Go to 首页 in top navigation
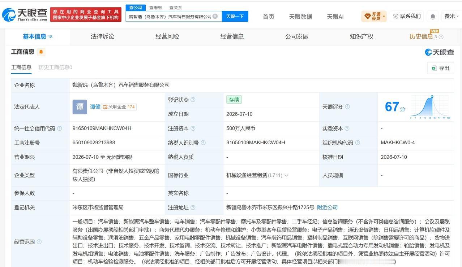This screenshot has width=462, height=267. [x=268, y=16]
